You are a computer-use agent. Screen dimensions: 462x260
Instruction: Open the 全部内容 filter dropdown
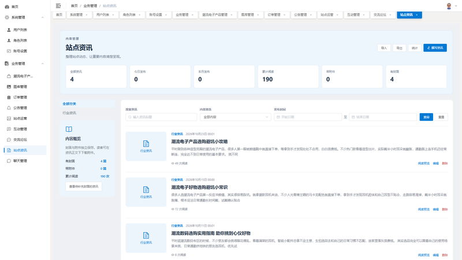pyautogui.click(x=236, y=117)
